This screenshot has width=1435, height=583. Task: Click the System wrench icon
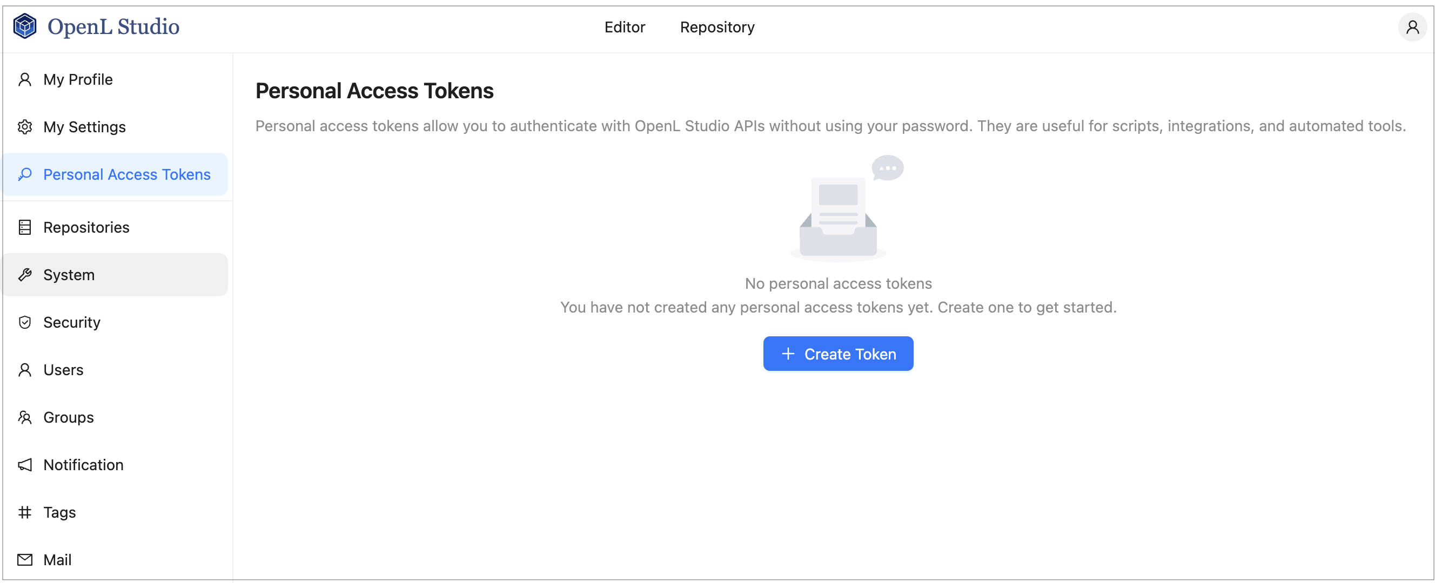[x=24, y=275]
